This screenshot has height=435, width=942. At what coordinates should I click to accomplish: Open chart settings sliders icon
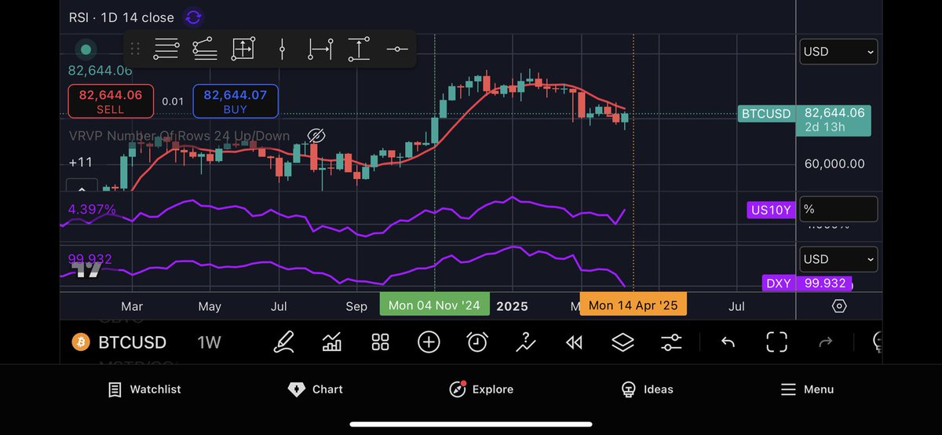click(671, 342)
